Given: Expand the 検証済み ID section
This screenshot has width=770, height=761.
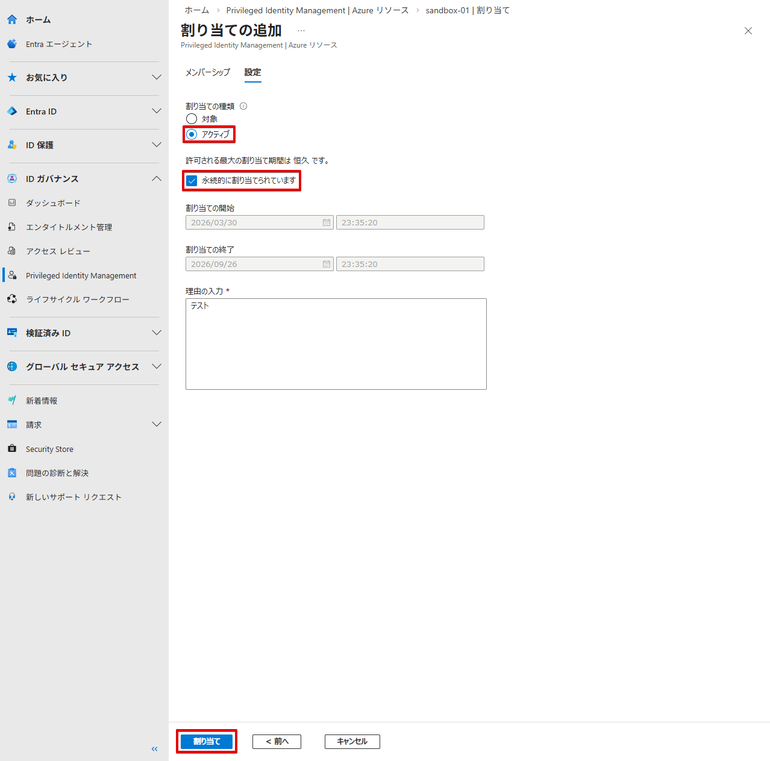Looking at the screenshot, I should pyautogui.click(x=157, y=333).
